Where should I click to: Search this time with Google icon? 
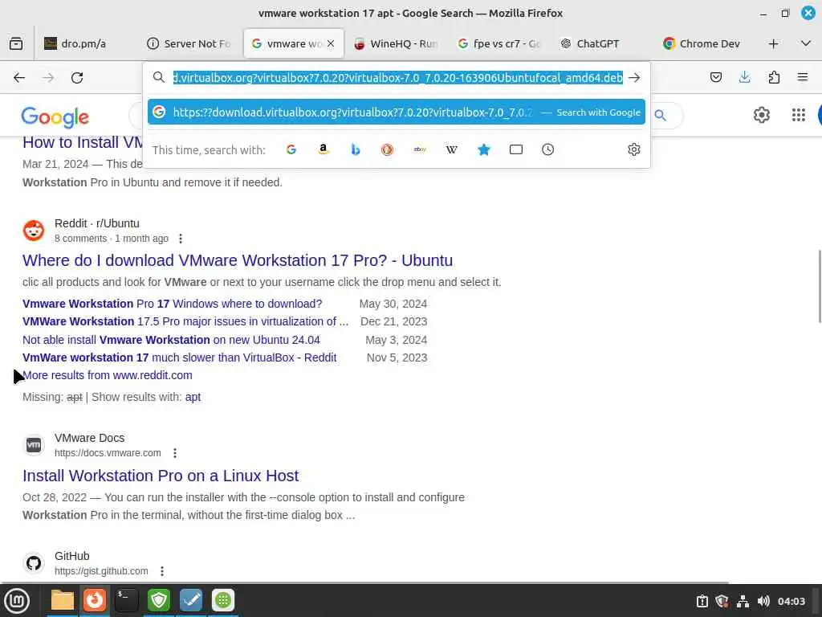(291, 149)
